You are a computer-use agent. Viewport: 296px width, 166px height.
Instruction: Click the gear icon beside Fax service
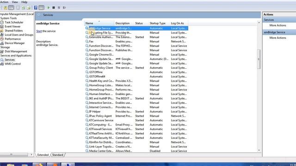pos(87,41)
